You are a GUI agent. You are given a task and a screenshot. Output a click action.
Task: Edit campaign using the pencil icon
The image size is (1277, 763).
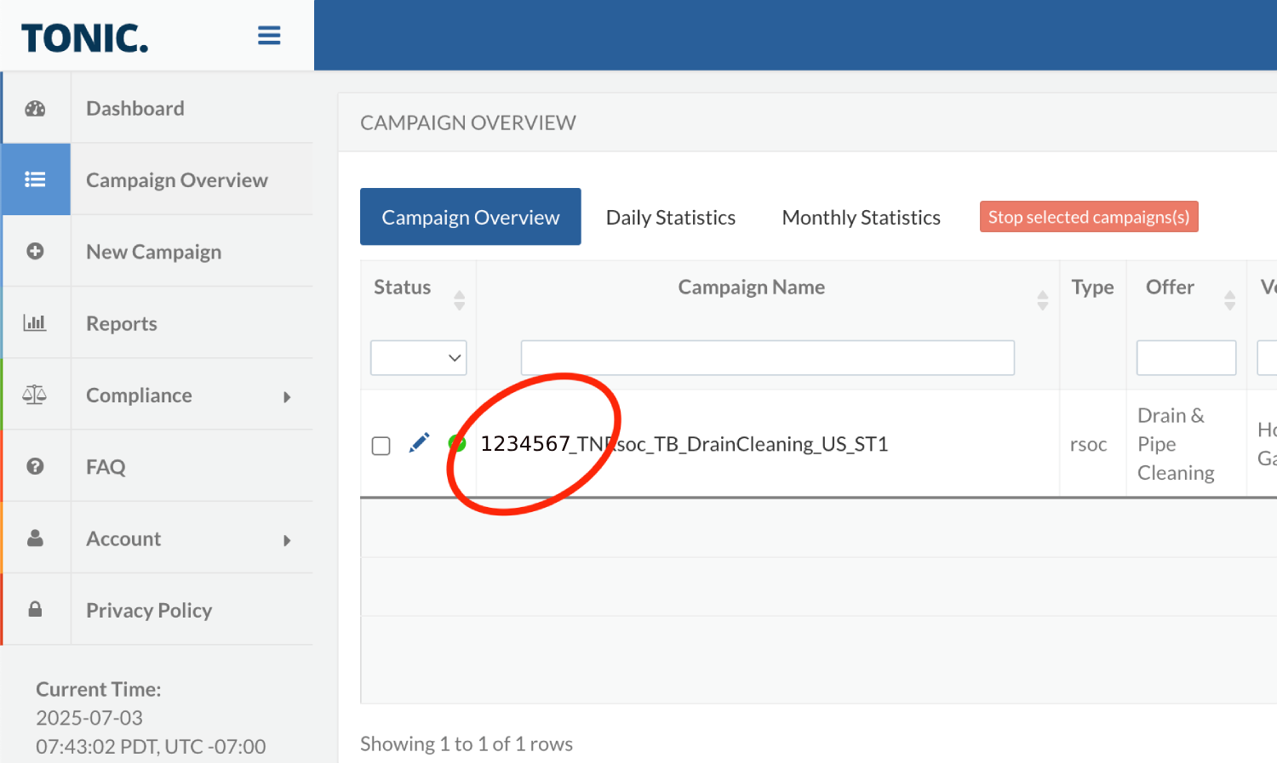[419, 443]
